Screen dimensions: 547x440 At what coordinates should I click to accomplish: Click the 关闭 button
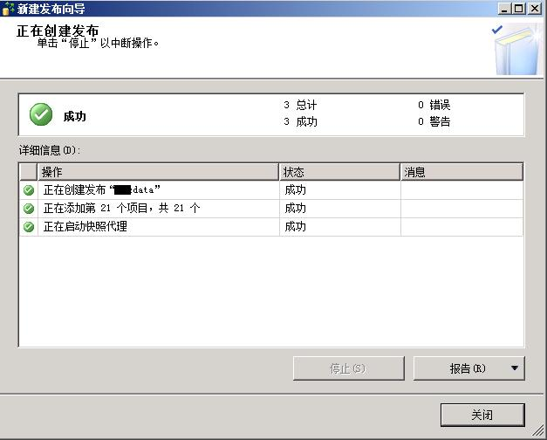click(482, 415)
